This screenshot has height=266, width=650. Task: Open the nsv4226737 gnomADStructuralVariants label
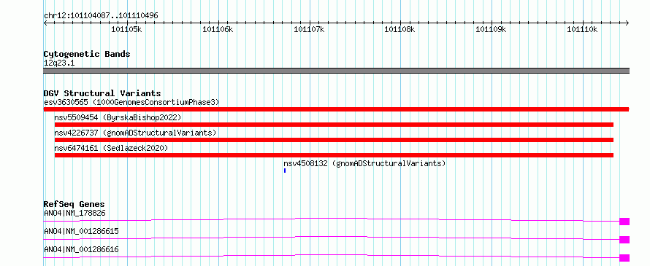tap(136, 133)
